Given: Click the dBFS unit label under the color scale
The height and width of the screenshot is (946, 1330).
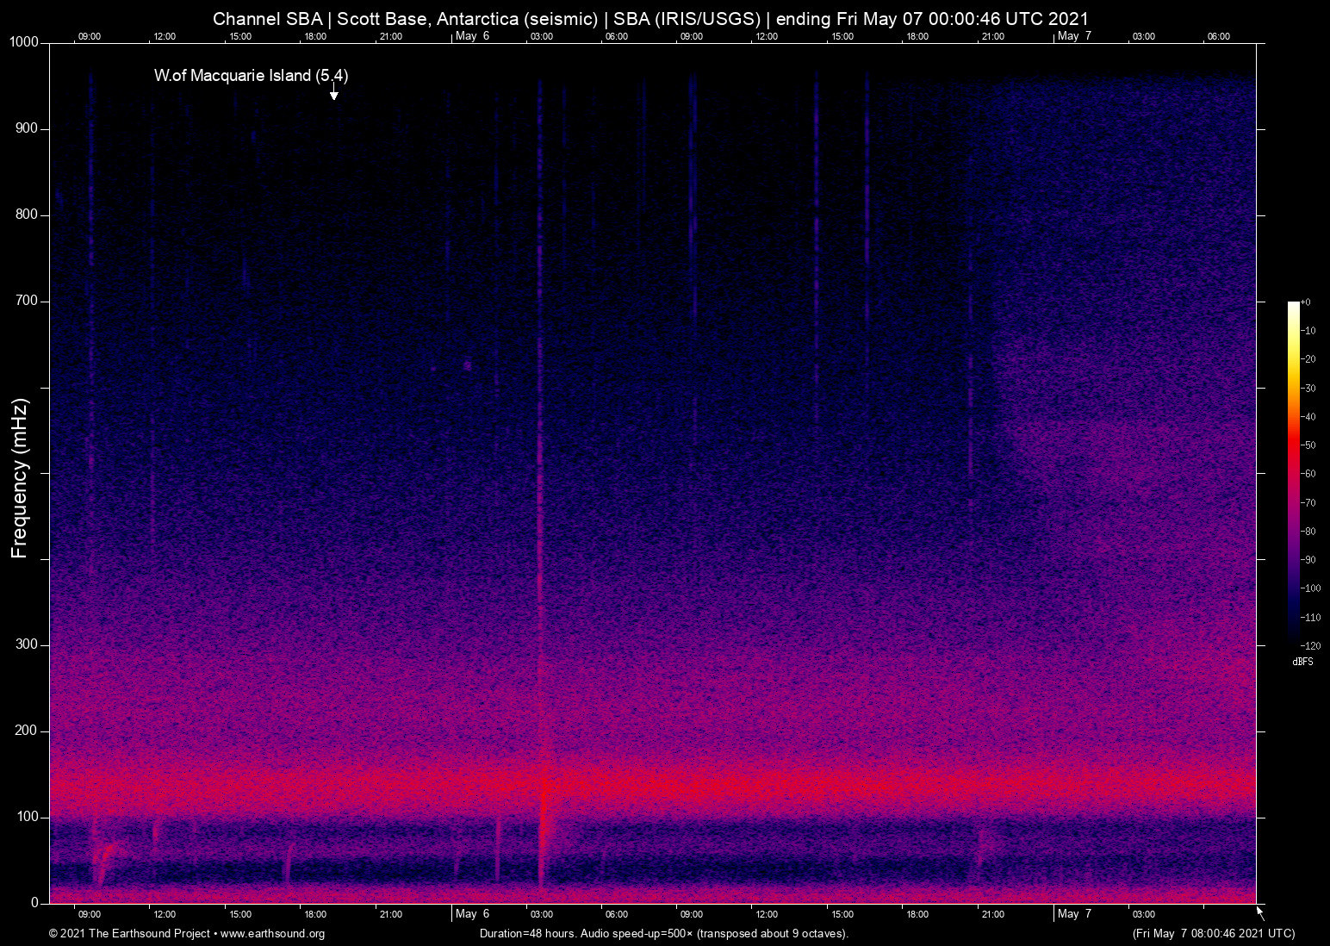Looking at the screenshot, I should point(1302,662).
